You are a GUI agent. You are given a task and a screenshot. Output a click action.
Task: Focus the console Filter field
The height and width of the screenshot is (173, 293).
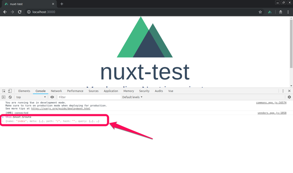[x=89, y=97]
